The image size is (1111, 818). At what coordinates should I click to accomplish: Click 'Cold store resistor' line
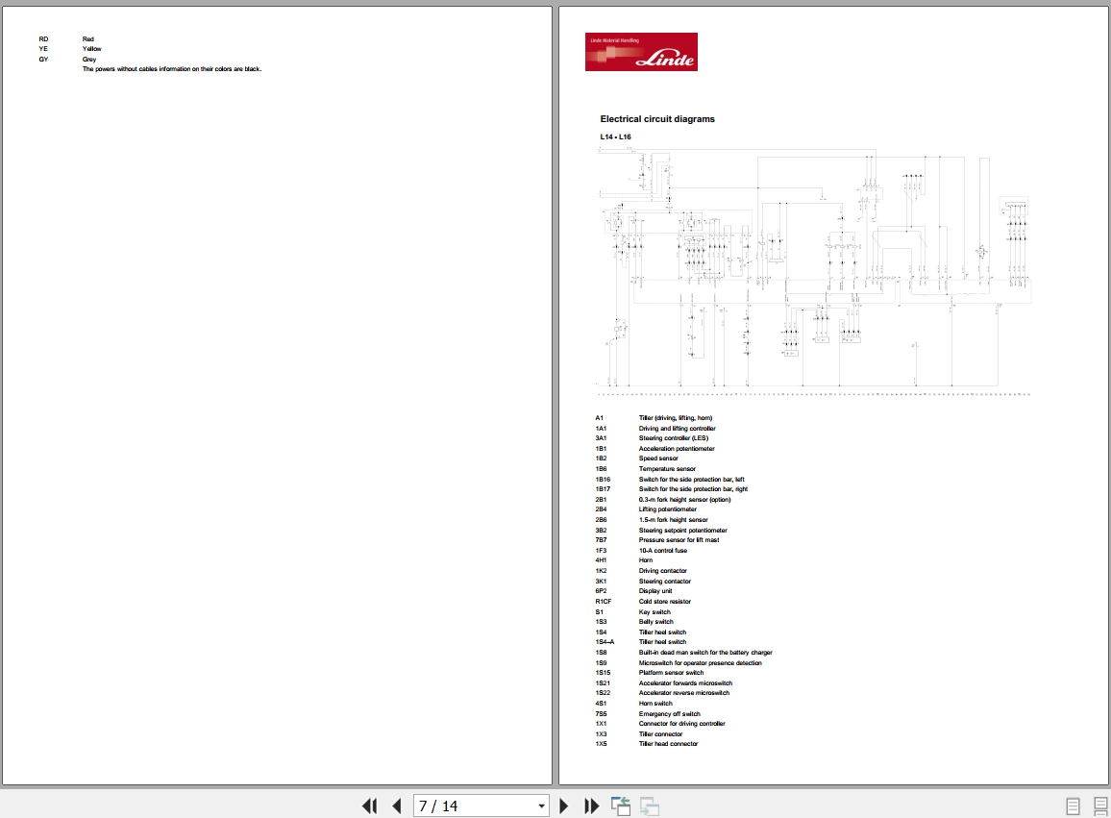tap(665, 601)
